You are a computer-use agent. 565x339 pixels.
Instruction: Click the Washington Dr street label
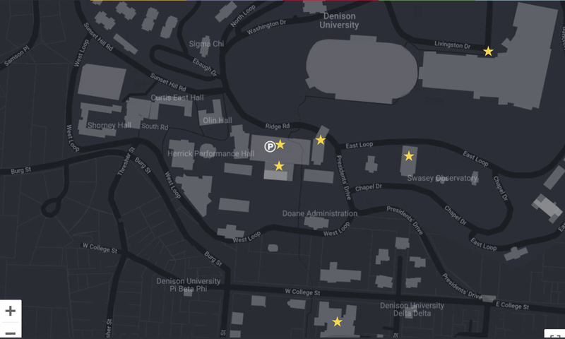pos(266,28)
